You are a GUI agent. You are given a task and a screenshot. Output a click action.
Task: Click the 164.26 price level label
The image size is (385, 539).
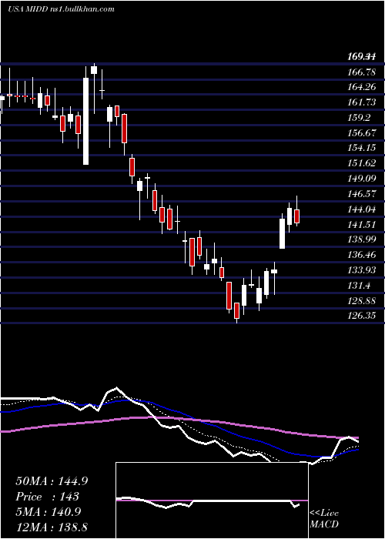[361, 87]
